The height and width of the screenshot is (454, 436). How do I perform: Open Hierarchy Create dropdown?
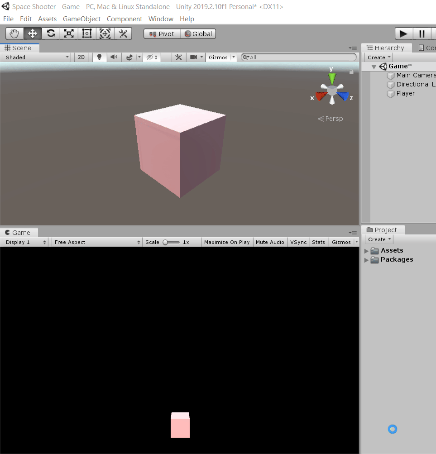pyautogui.click(x=379, y=57)
